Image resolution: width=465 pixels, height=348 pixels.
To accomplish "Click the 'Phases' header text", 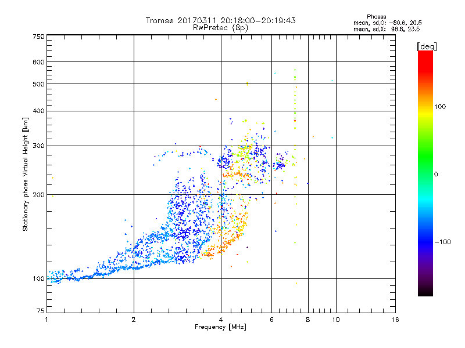I will pyautogui.click(x=376, y=17).
